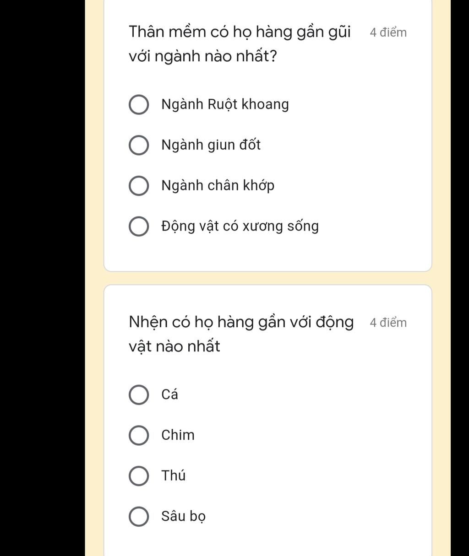This screenshot has height=556, width=469.
Task: Click the 'Ngành giun đốt' option text
Action: tap(211, 145)
